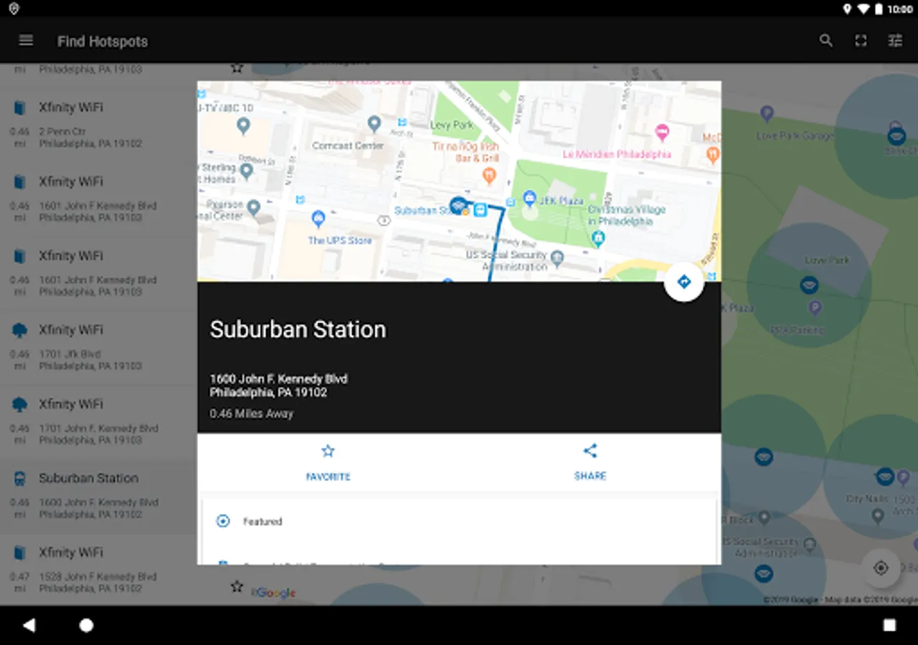Image resolution: width=918 pixels, height=645 pixels.
Task: Open the hamburger navigation menu
Action: coord(26,41)
